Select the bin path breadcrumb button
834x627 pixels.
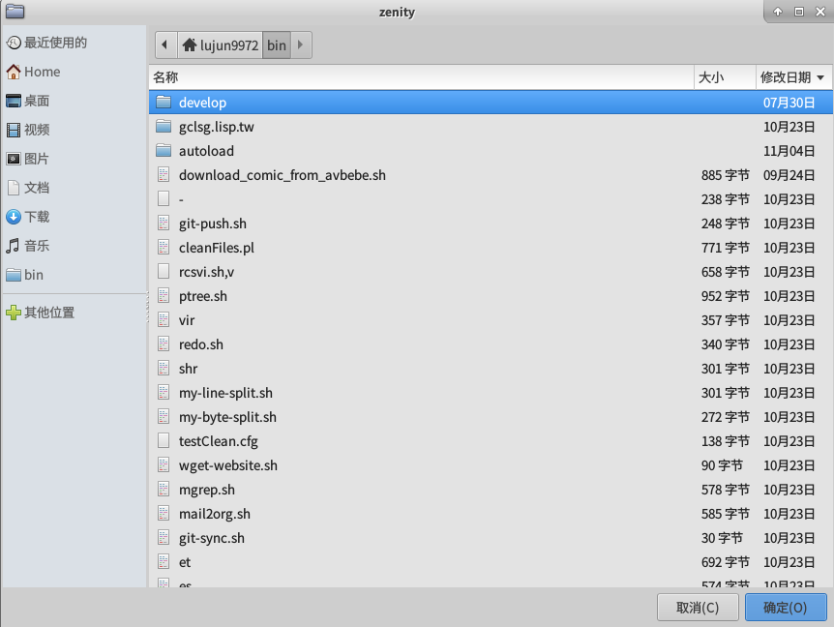click(x=277, y=45)
